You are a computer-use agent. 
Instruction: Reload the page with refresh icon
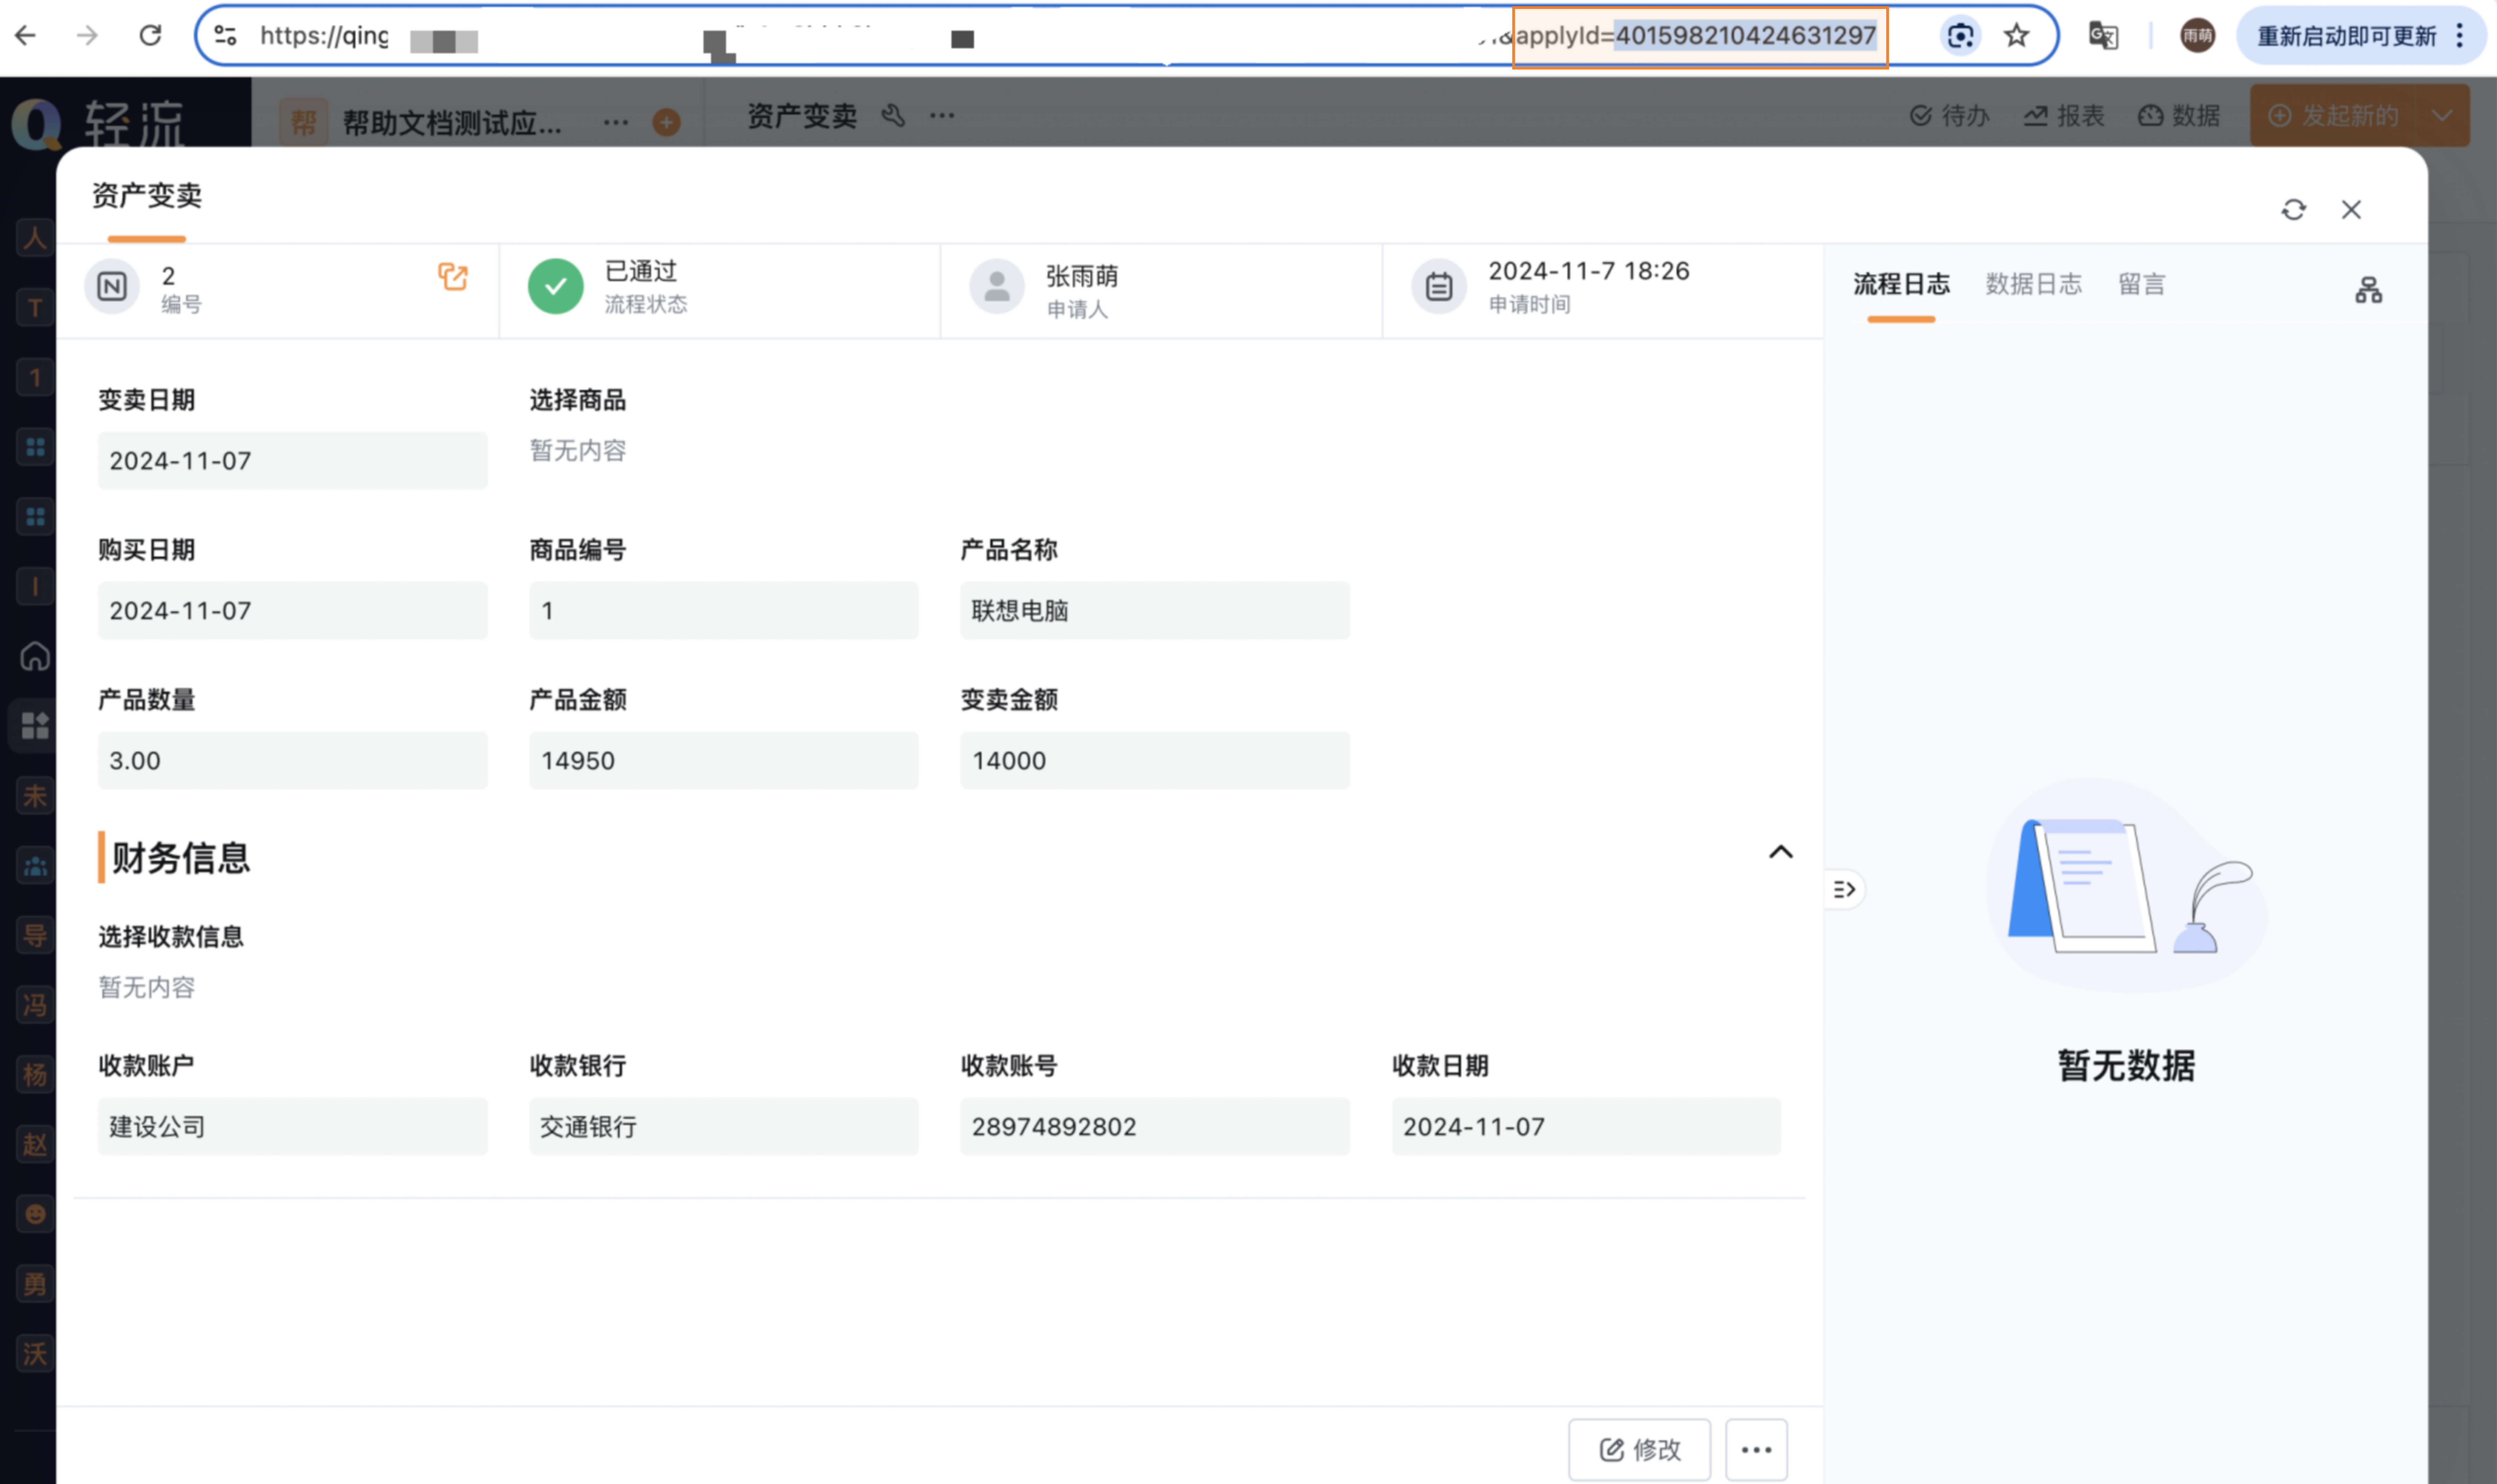(x=150, y=36)
